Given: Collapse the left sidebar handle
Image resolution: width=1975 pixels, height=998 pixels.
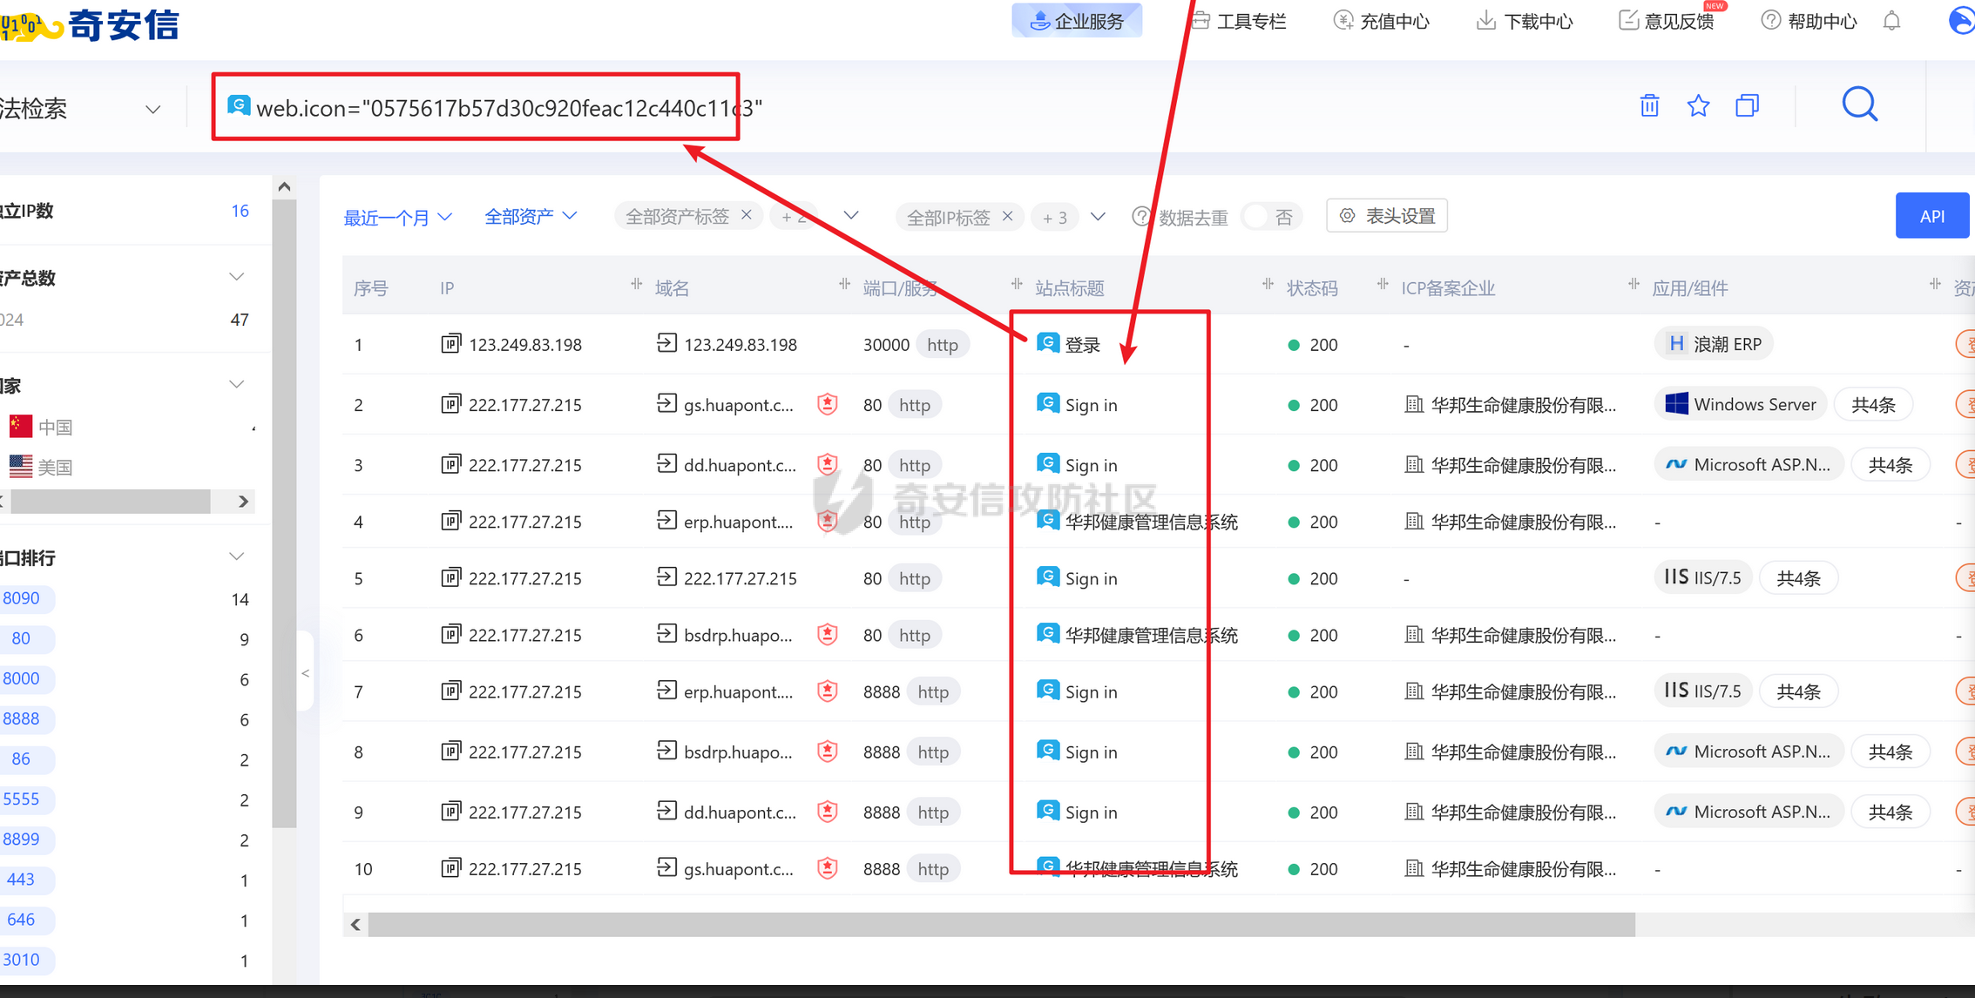Looking at the screenshot, I should [x=305, y=672].
